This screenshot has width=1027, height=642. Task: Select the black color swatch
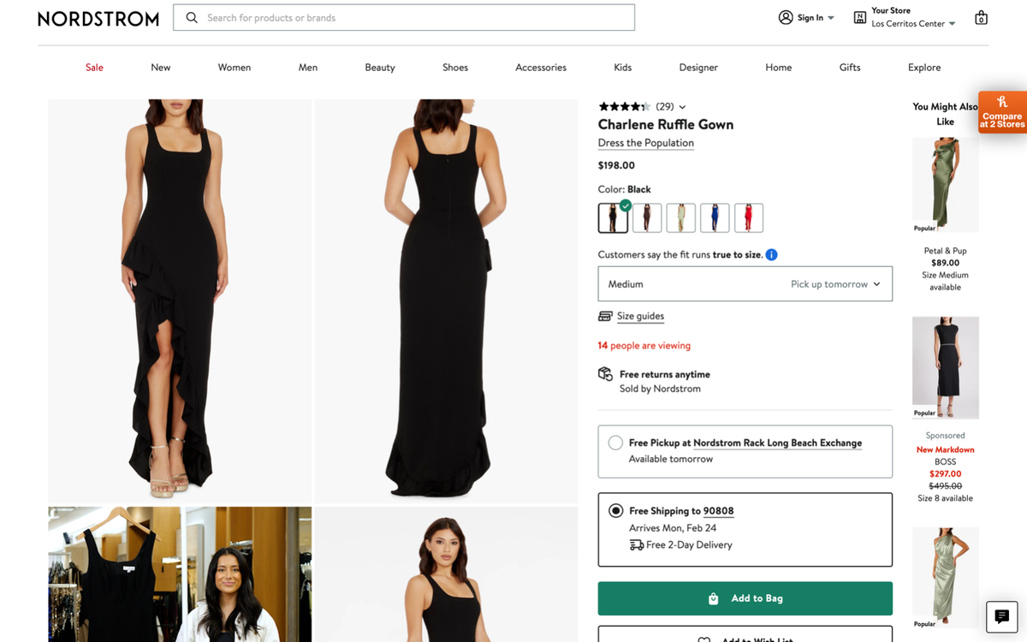click(x=613, y=217)
